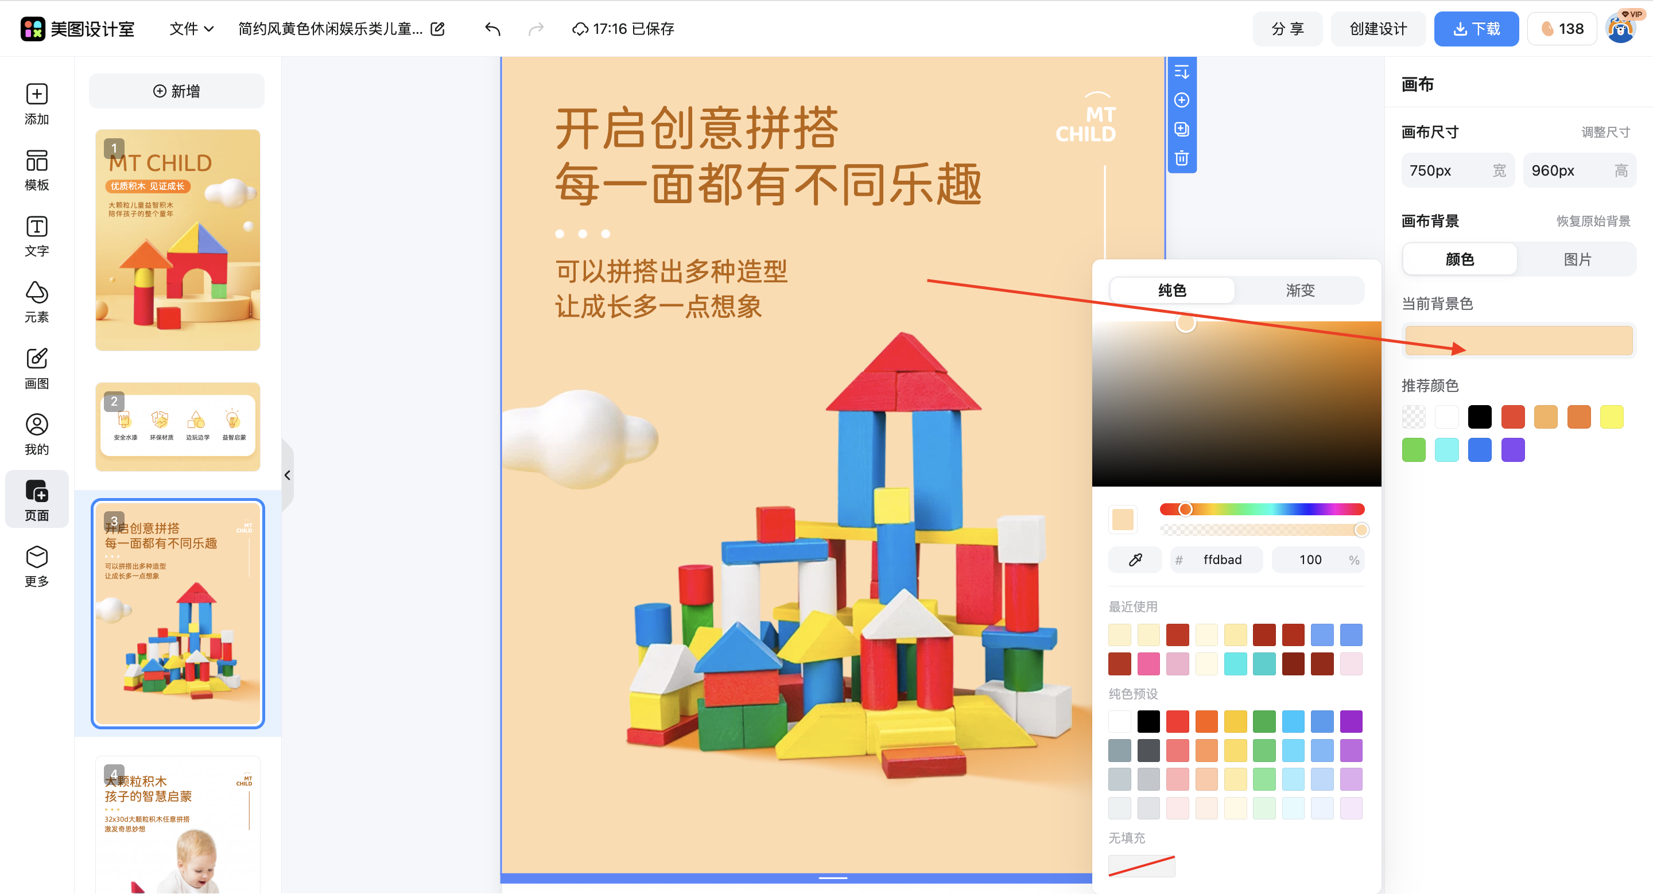Duplicate the page using the copy icon
The image size is (1653, 894).
pyautogui.click(x=1182, y=129)
